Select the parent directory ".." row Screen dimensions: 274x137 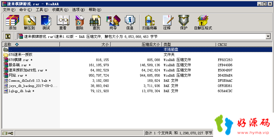pos(137,49)
